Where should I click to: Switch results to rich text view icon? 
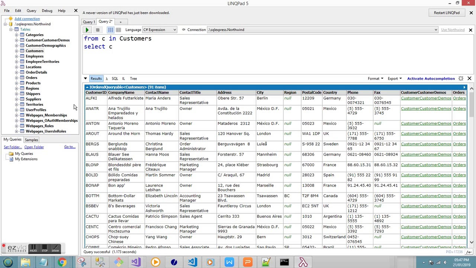pyautogui.click(x=110, y=30)
